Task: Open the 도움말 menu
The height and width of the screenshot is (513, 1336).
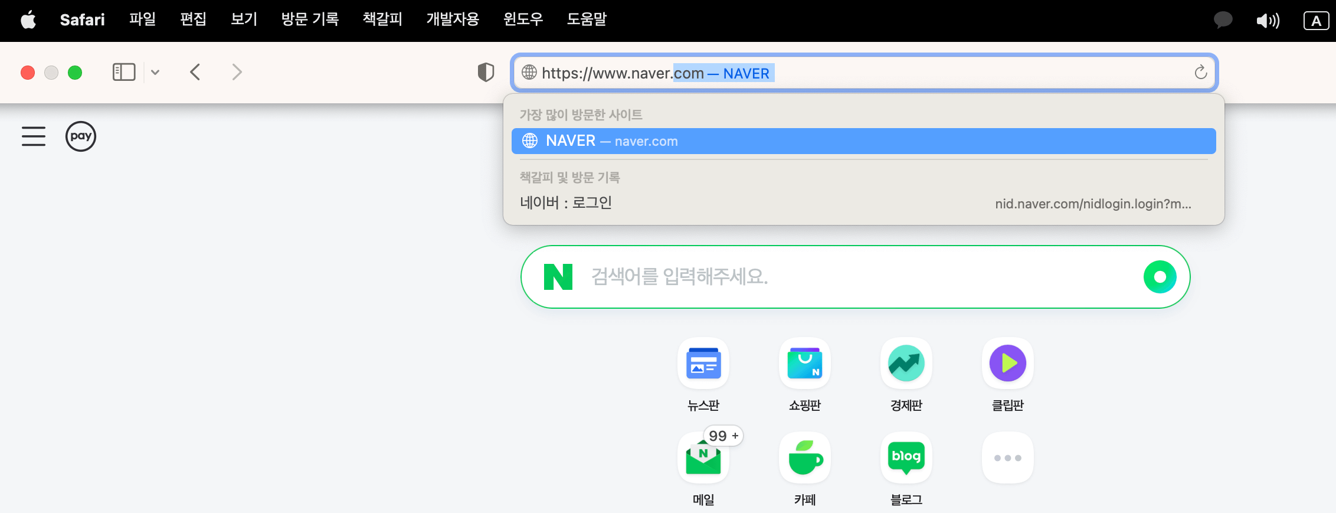Action: [587, 19]
